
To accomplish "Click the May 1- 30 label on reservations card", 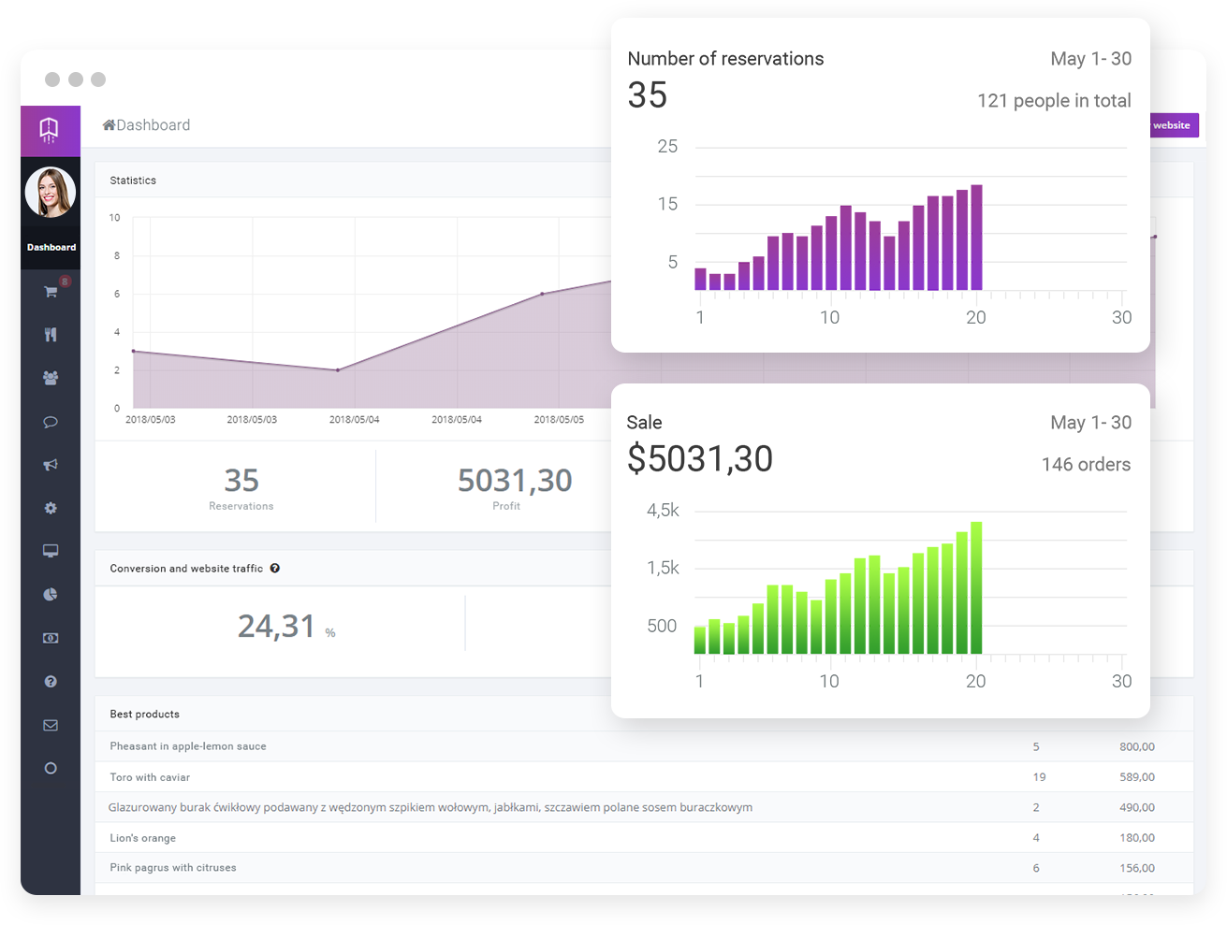I will (1090, 59).
